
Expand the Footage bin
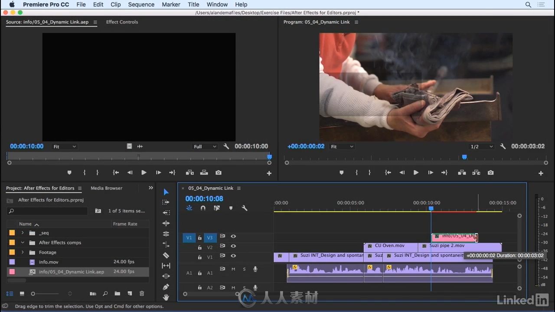23,252
